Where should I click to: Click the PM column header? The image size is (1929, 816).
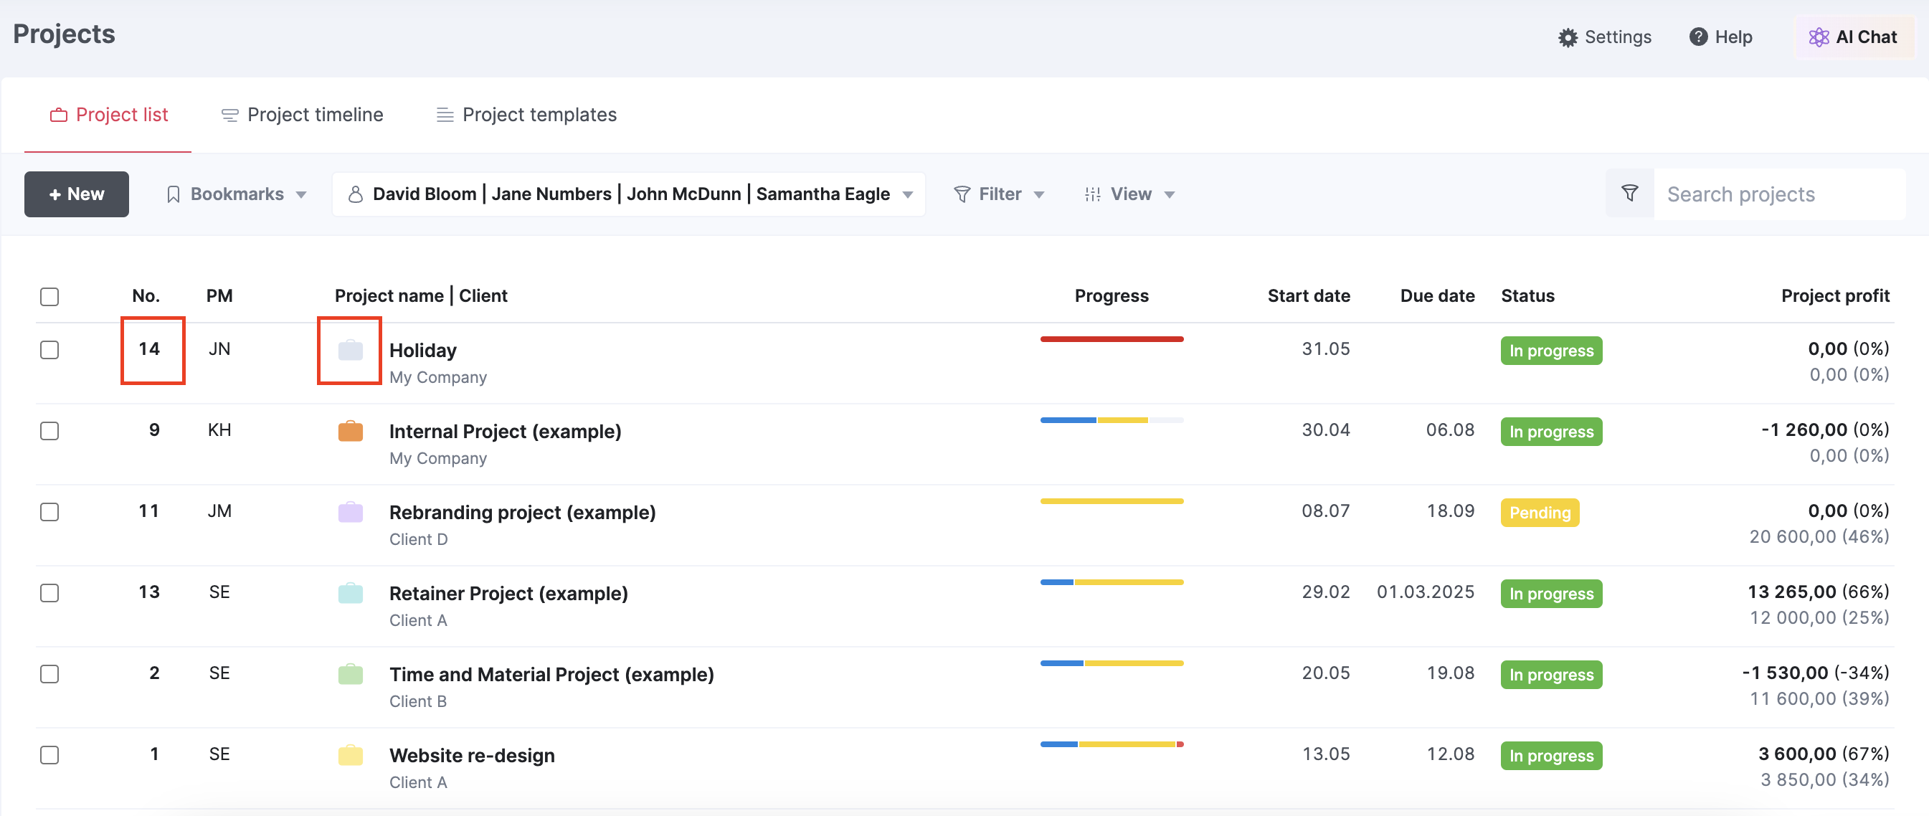pos(219,295)
